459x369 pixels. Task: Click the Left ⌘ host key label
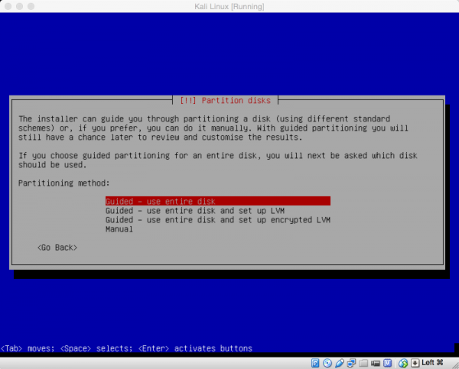tap(432, 363)
